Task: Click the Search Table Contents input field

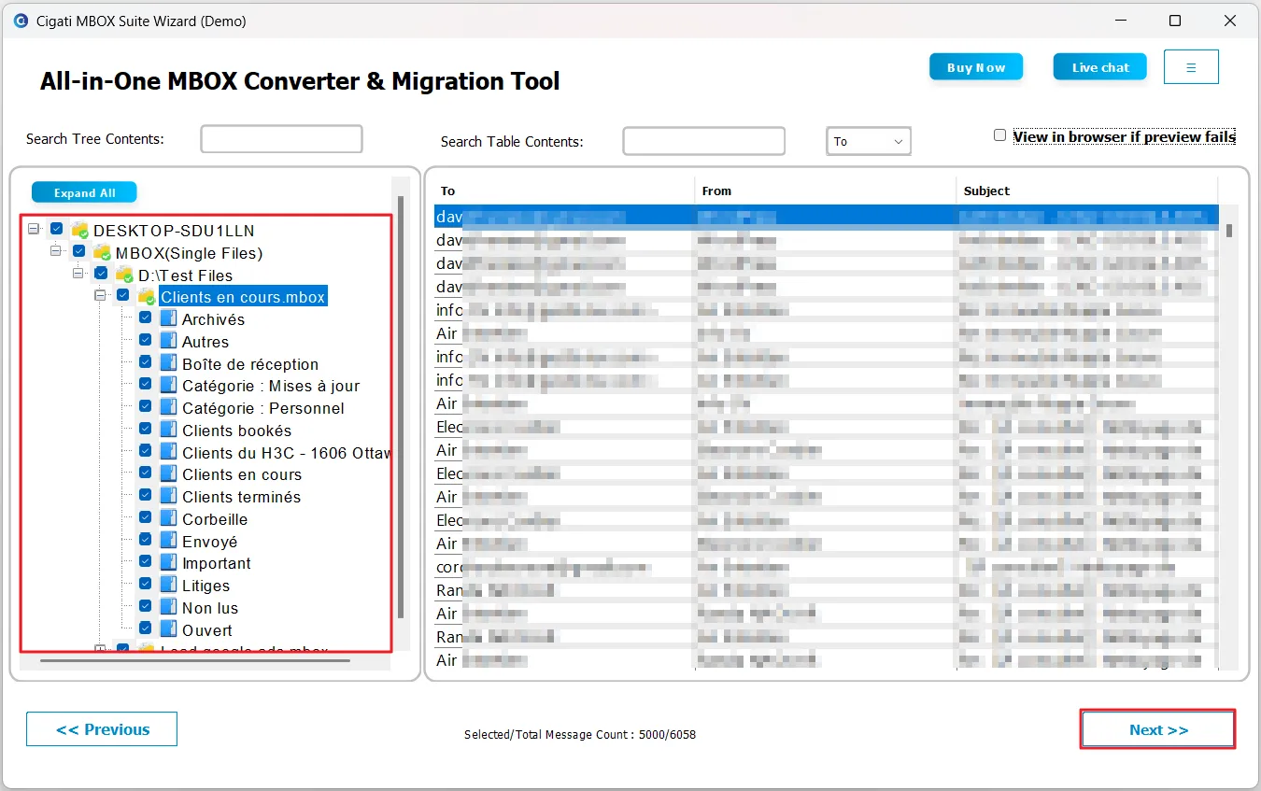Action: (x=703, y=141)
